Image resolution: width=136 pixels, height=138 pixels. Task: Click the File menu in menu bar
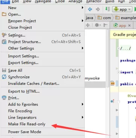[x=5, y=1]
